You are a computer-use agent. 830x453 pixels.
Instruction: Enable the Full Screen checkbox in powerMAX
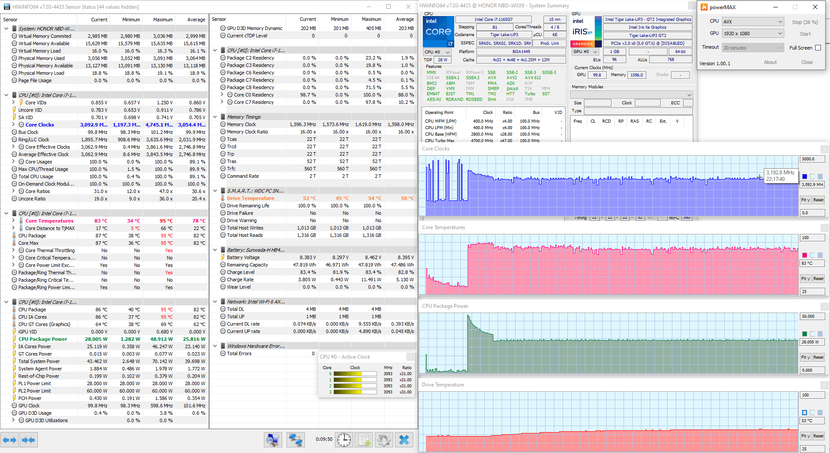click(x=818, y=48)
